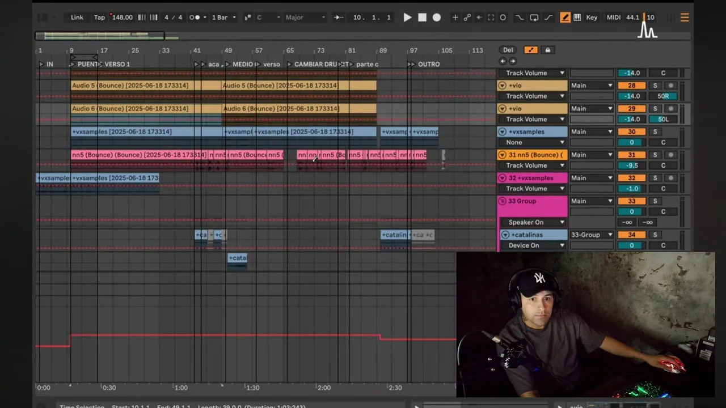The image size is (726, 408).
Task: Toggle Link sync button
Action: click(77, 18)
